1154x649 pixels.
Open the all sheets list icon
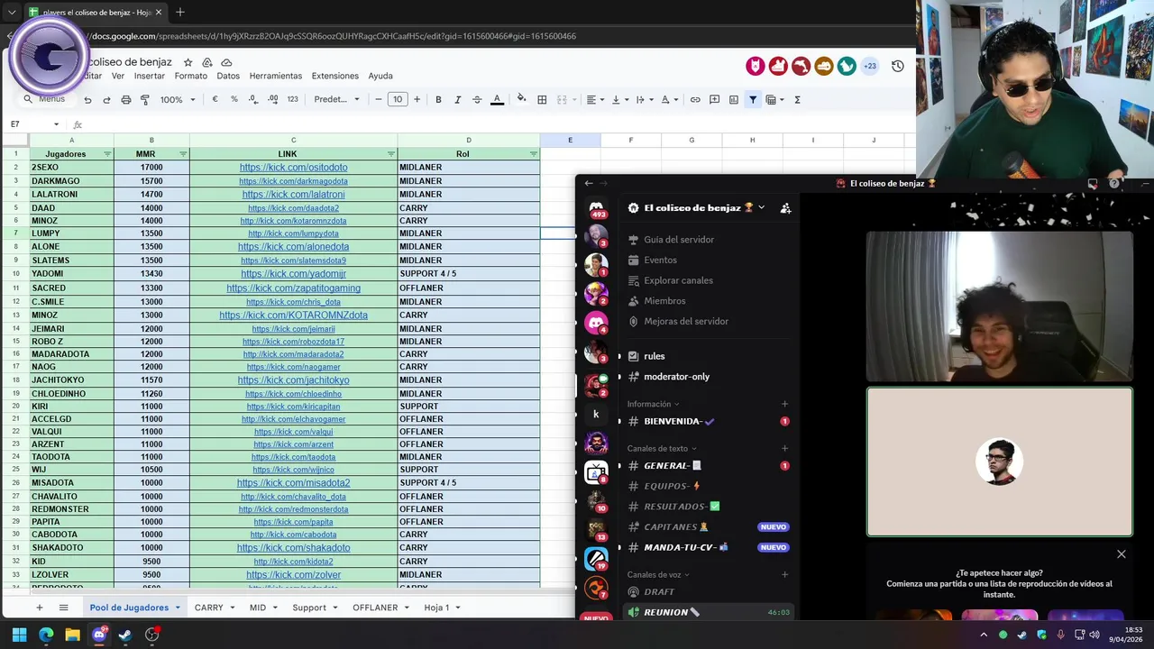[63, 608]
